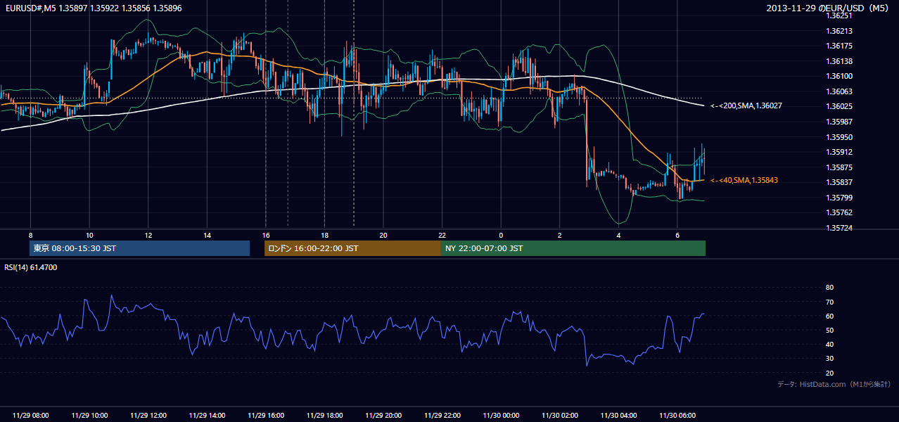Select the NY 22:00-07:00 JST session bar
This screenshot has height=422, width=899.
(x=573, y=248)
